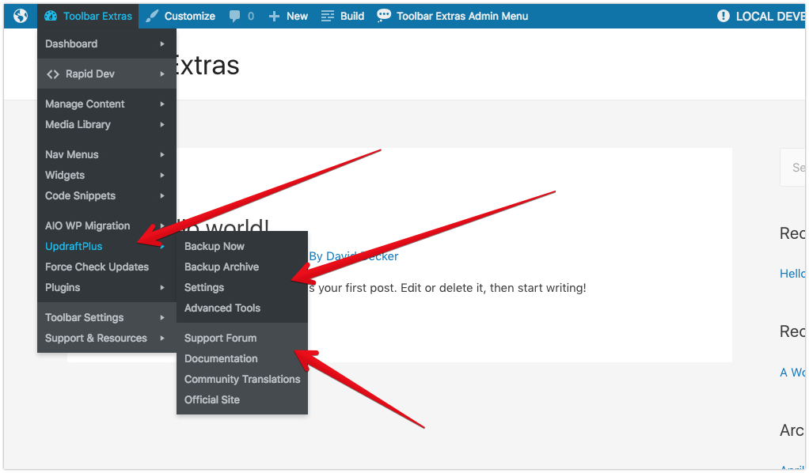Click the Toolbar Extras Admin Menu chat icon
This screenshot has width=809, height=473.
point(384,16)
